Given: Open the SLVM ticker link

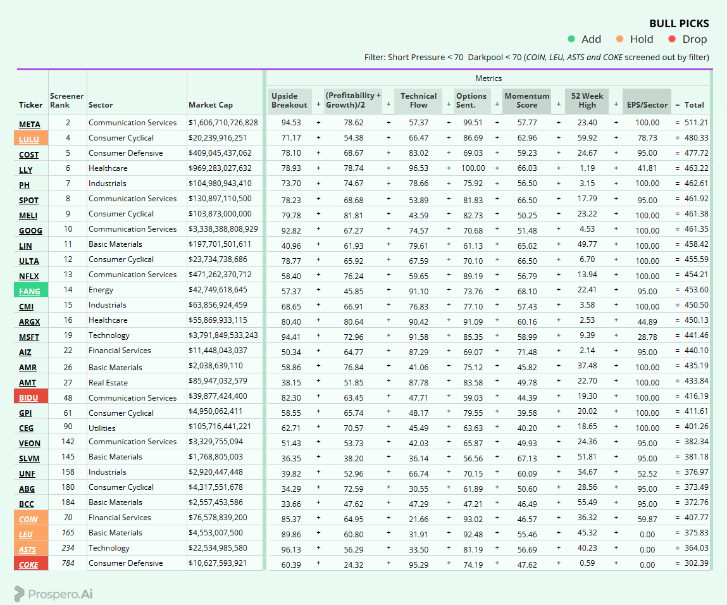Looking at the screenshot, I should 29,459.
